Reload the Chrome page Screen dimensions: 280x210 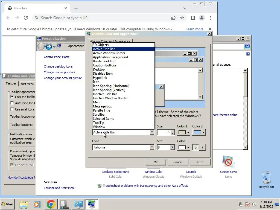[26, 18]
